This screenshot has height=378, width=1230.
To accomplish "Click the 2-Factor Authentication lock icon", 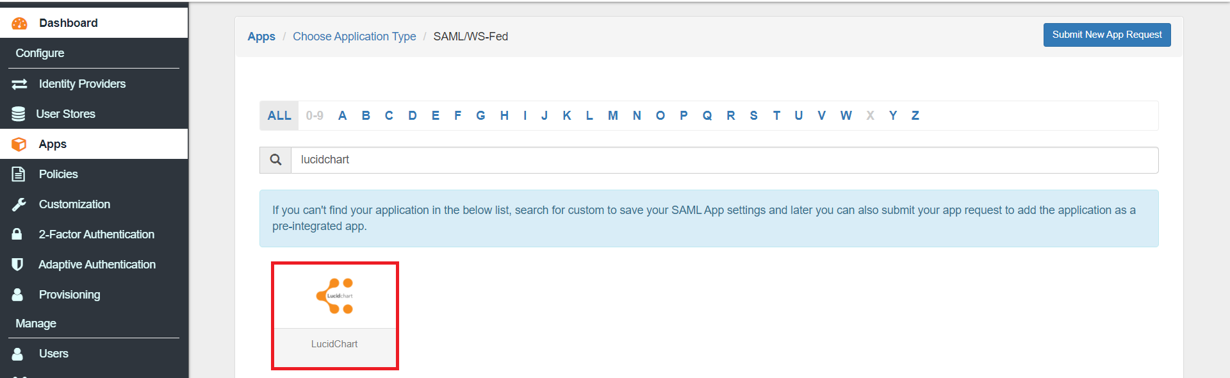I will 19,234.
